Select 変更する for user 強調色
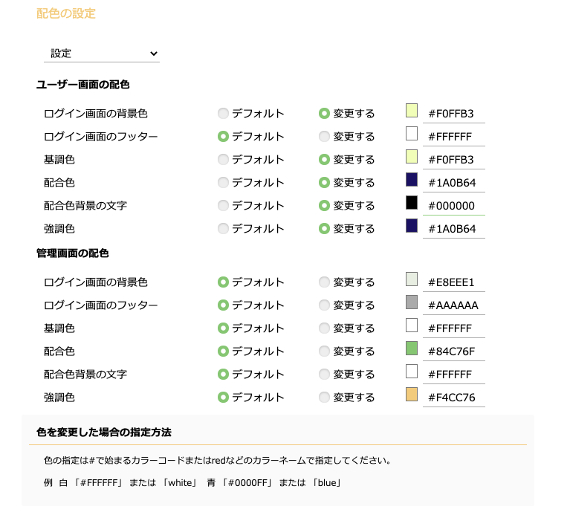This screenshot has height=515, width=570. click(x=324, y=229)
